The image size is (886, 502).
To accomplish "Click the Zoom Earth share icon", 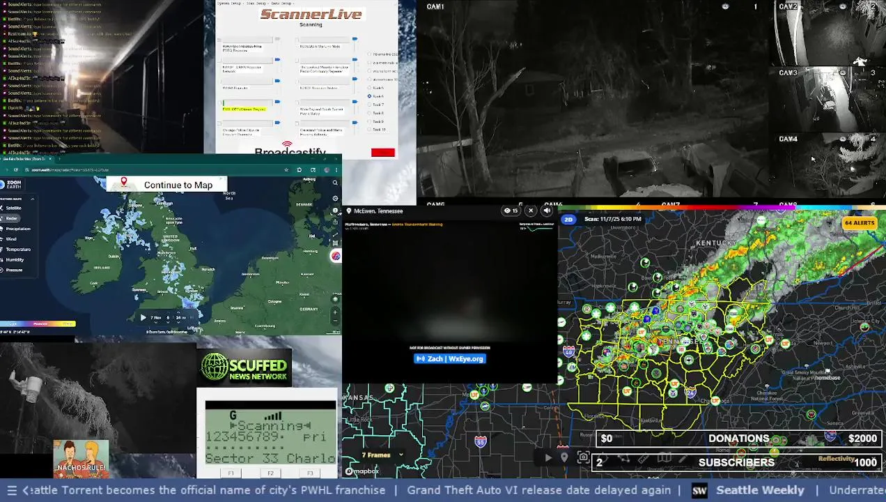I will pos(335,222).
